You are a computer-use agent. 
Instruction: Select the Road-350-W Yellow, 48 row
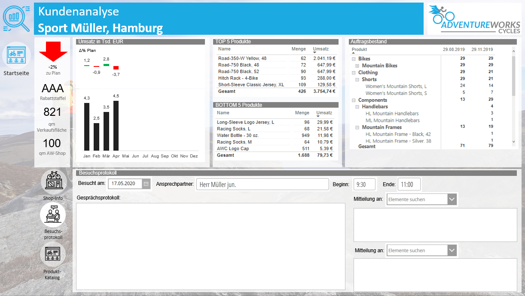[276, 58]
